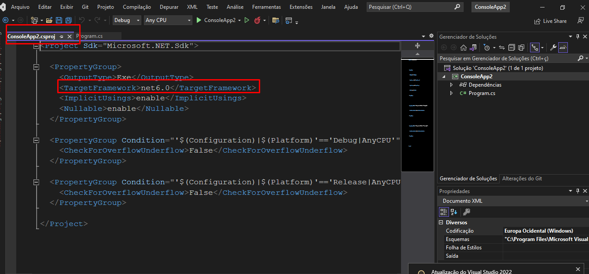The height and width of the screenshot is (274, 589).
Task: Open the Arquivo menu
Action: click(20, 7)
